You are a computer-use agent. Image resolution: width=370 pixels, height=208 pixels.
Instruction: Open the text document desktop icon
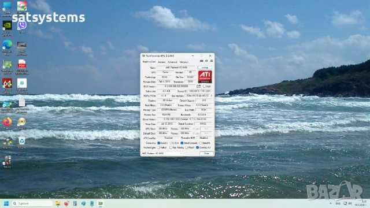tap(22, 103)
